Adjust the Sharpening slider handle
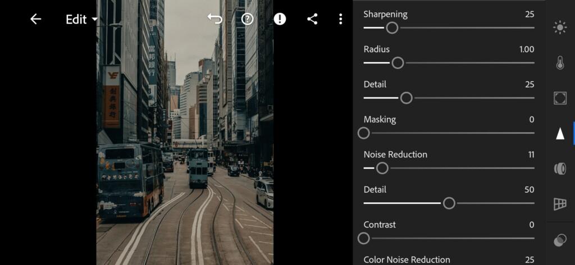The width and height of the screenshot is (575, 265). 392,28
